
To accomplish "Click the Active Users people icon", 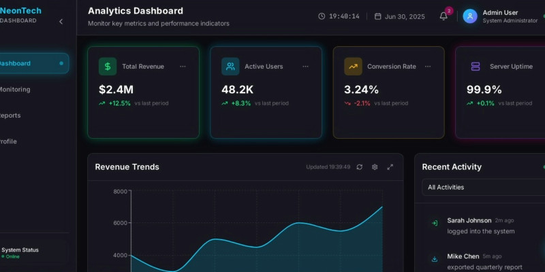I will coord(230,67).
